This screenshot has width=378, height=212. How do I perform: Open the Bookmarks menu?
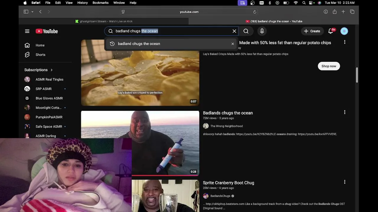click(100, 3)
